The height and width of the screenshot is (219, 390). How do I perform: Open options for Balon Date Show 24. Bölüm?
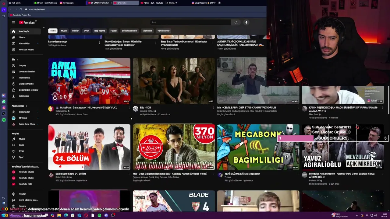click(x=129, y=174)
